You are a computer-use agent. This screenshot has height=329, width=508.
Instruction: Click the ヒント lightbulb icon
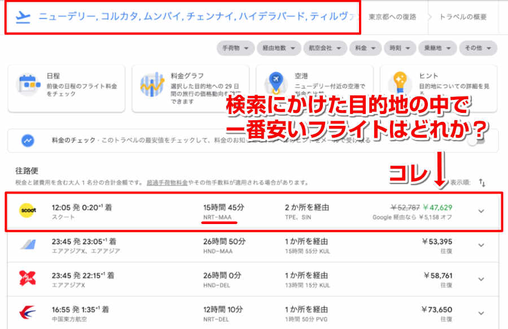pyautogui.click(x=400, y=82)
